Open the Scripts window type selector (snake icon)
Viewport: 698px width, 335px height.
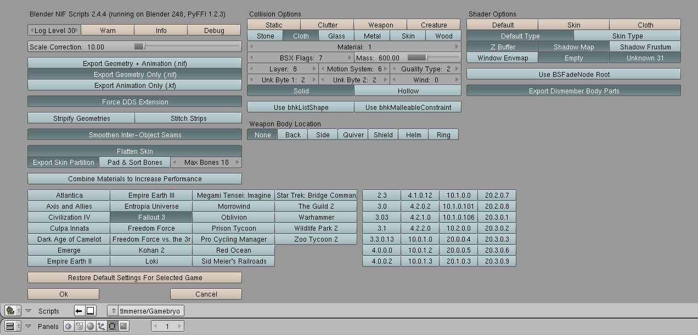tap(13, 311)
